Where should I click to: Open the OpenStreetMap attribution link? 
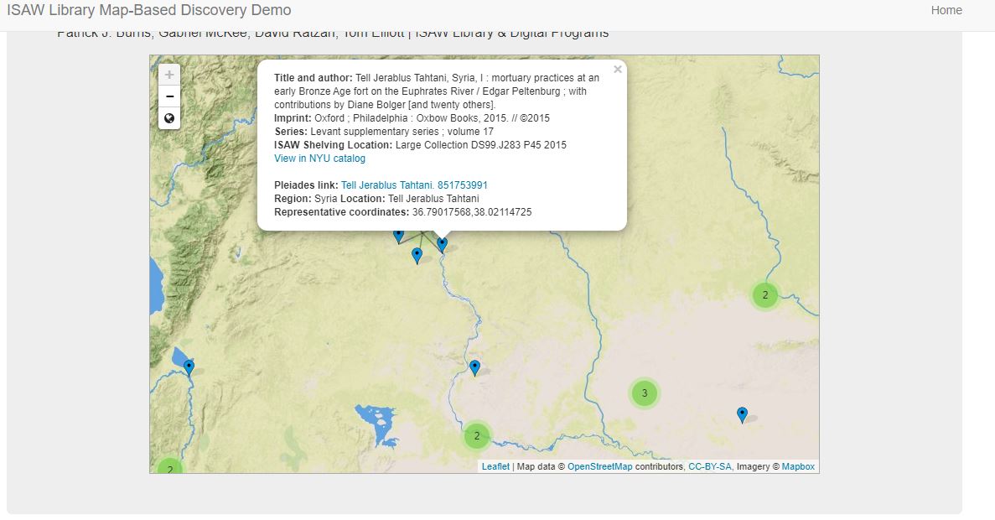599,467
